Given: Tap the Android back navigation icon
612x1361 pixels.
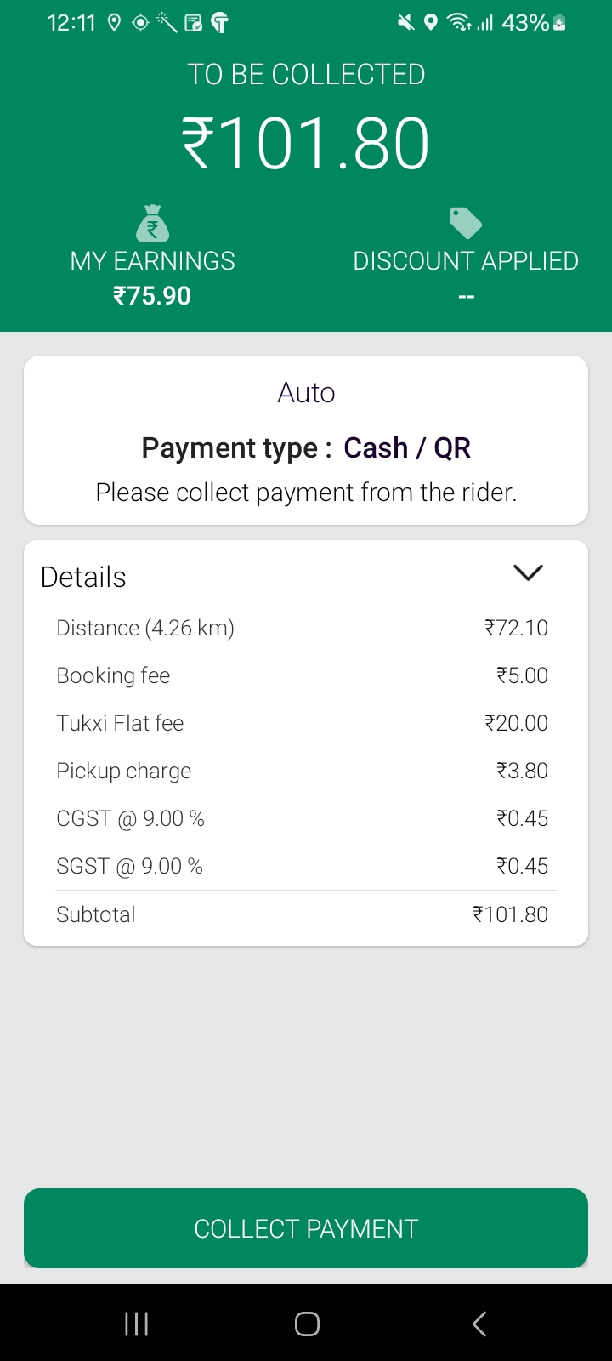Looking at the screenshot, I should click(479, 1324).
